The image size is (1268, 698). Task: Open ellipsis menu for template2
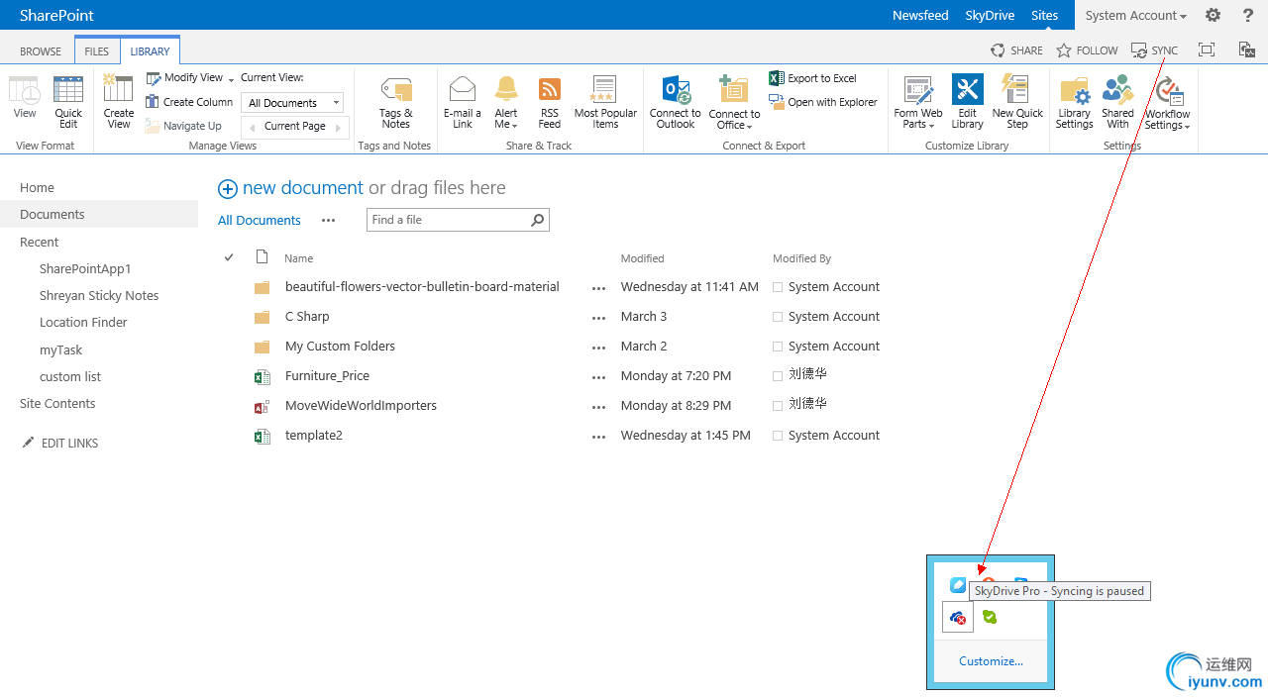click(x=598, y=437)
